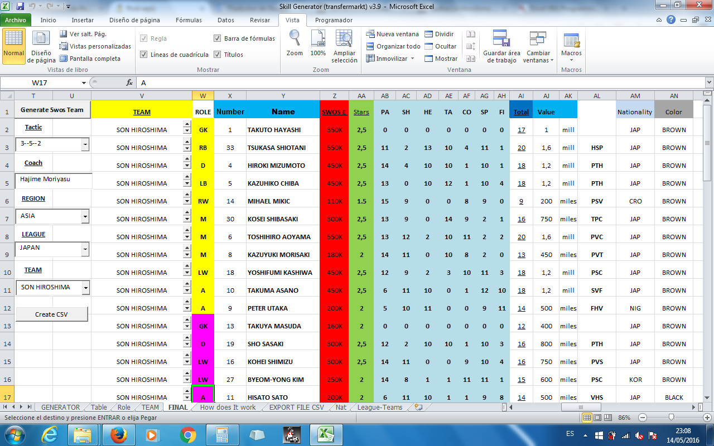
Task: Open Diseño de página view icon
Action: pyautogui.click(x=42, y=40)
